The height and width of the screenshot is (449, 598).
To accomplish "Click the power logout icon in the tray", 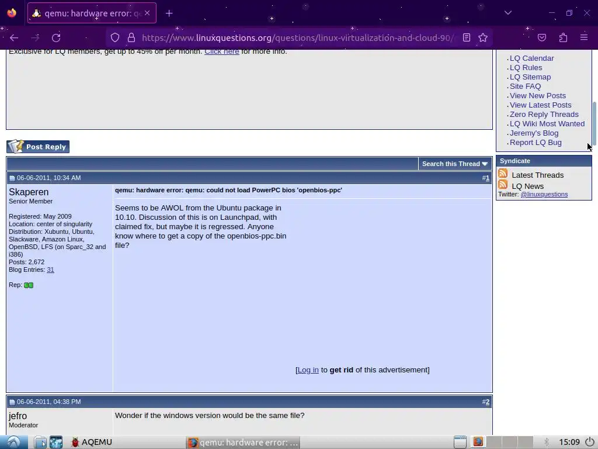I will tap(590, 442).
